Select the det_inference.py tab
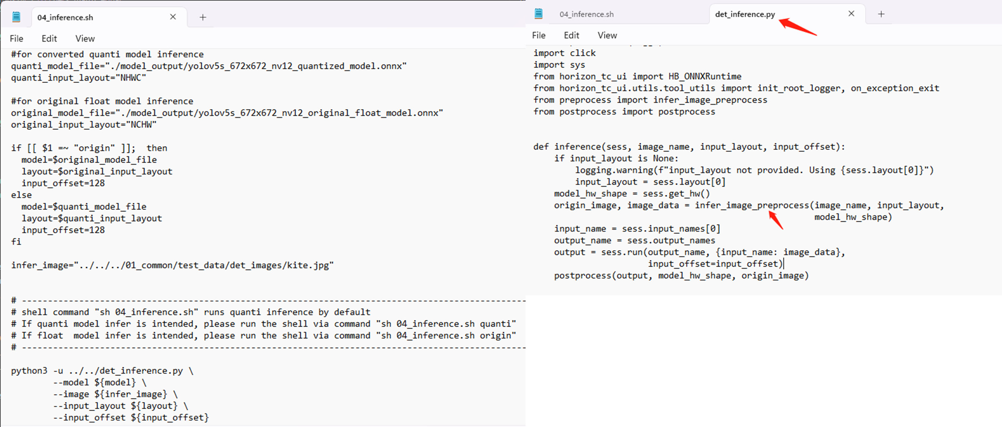Image resolution: width=1002 pixels, height=427 pixels. pyautogui.click(x=745, y=14)
